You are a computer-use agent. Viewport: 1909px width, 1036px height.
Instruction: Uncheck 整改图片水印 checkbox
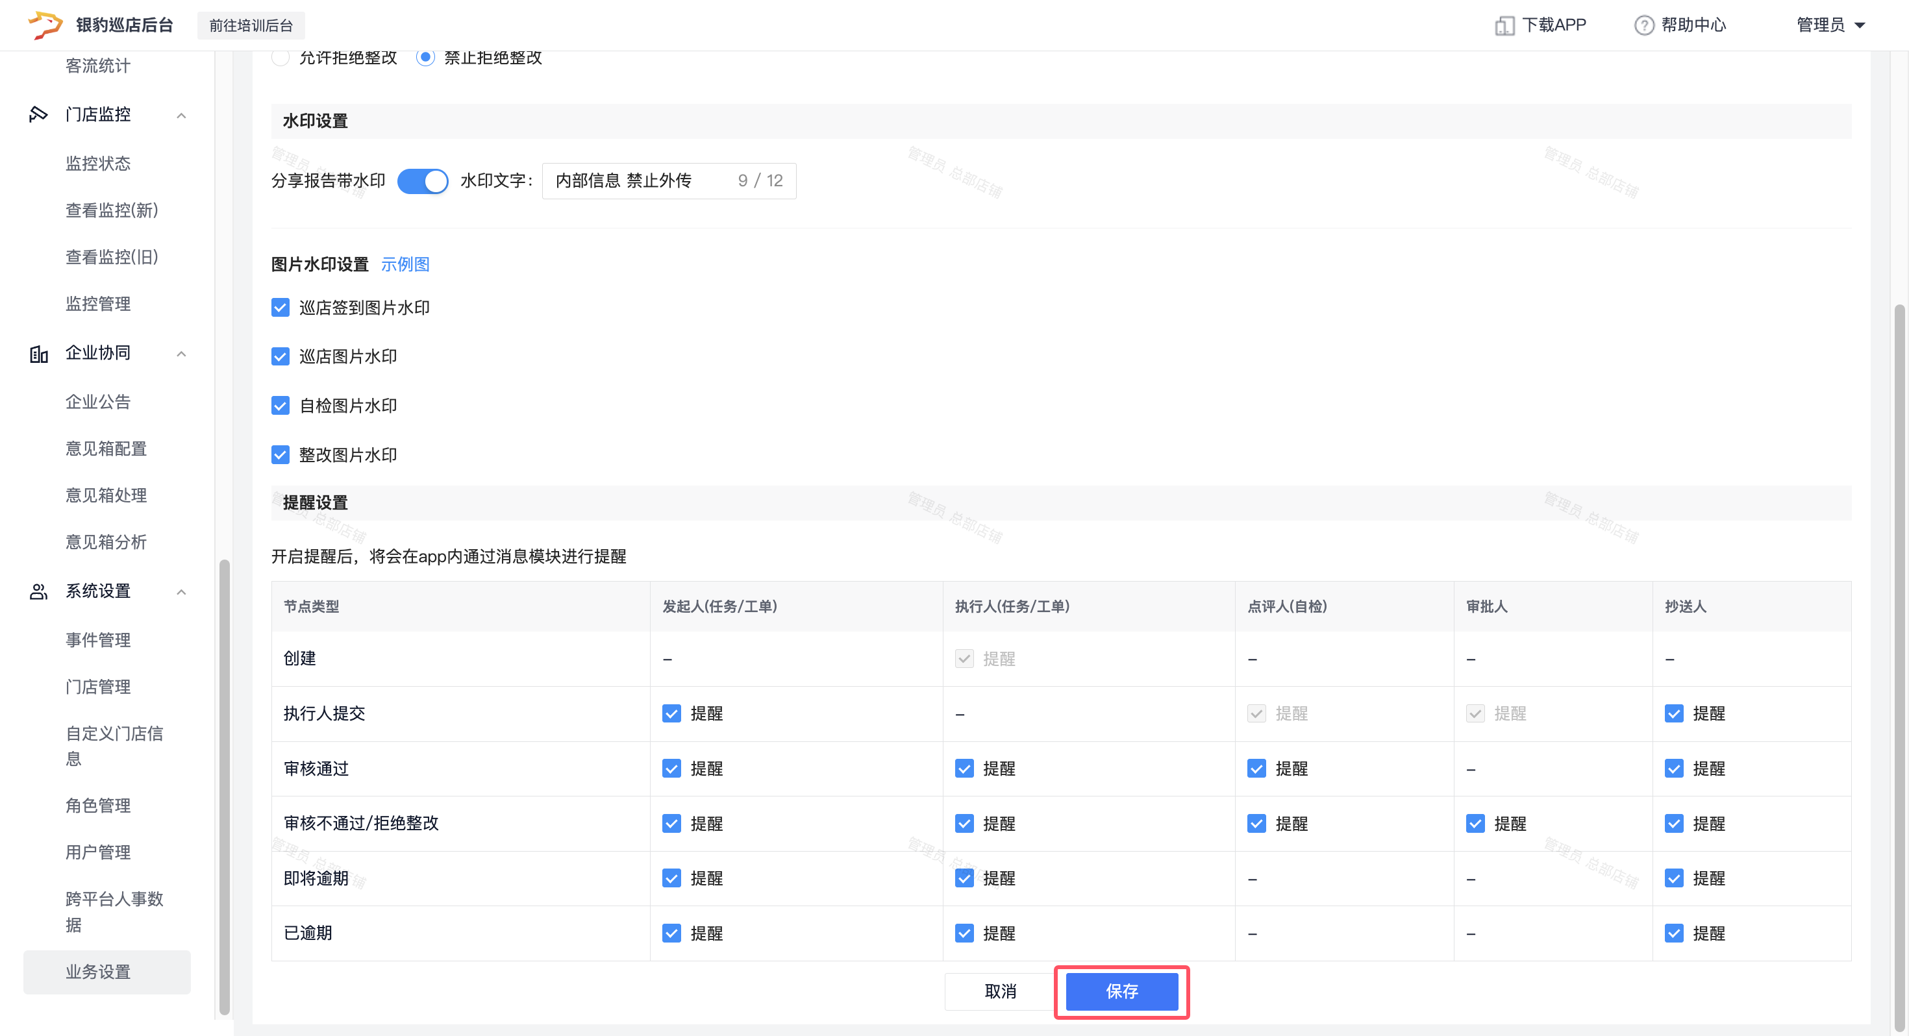[x=280, y=455]
